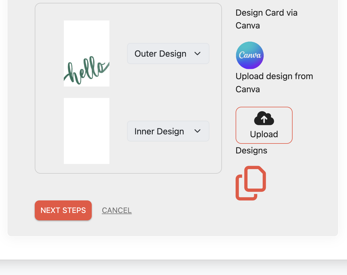
Task: Click the chevron arrow on Outer Design
Action: pyautogui.click(x=197, y=54)
